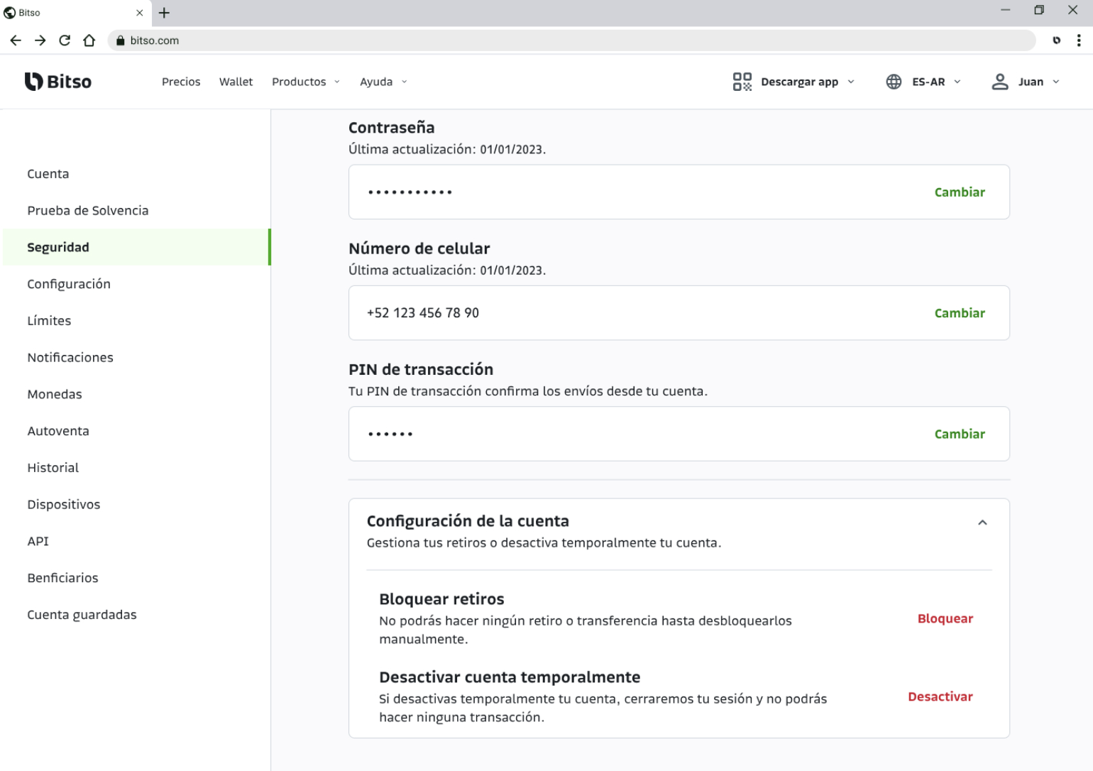
Task: Click the user profile icon
Action: coord(999,82)
